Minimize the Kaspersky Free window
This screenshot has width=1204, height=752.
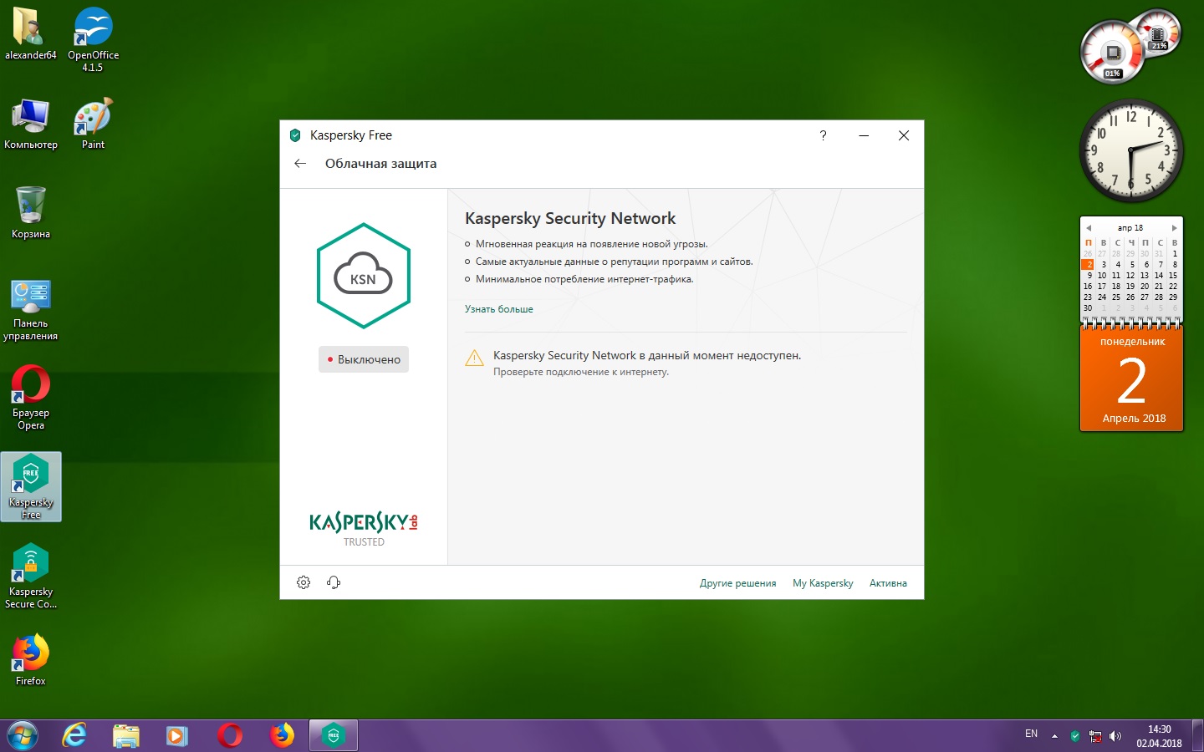pos(864,135)
